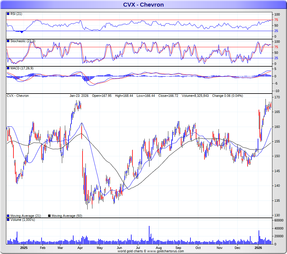Click the Jul label on the time axis
The width and height of the screenshot is (287, 254).
[138, 248]
